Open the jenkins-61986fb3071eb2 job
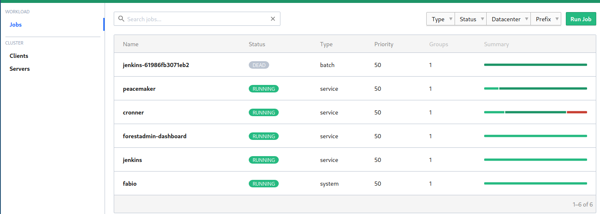Viewport: 600px width, 214px height. (x=156, y=65)
